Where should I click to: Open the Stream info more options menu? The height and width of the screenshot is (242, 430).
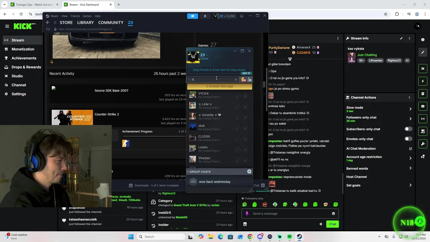pyautogui.click(x=409, y=38)
